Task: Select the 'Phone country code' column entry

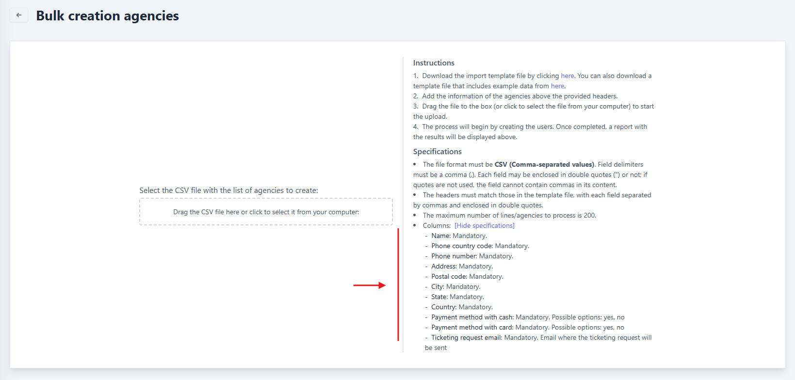Action: 479,246
